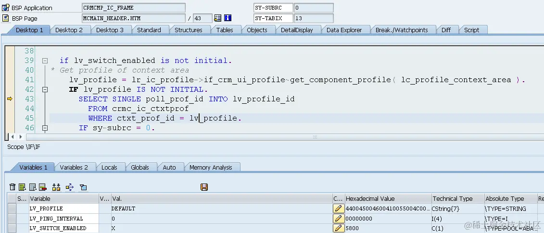
Task: Click the blue information icon
Action: tap(228, 18)
